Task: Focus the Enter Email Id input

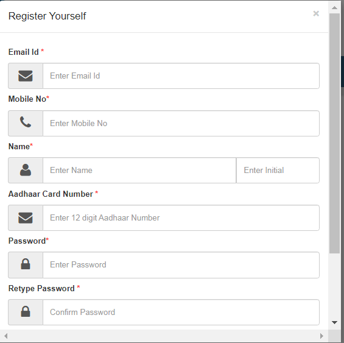Action: (181, 76)
